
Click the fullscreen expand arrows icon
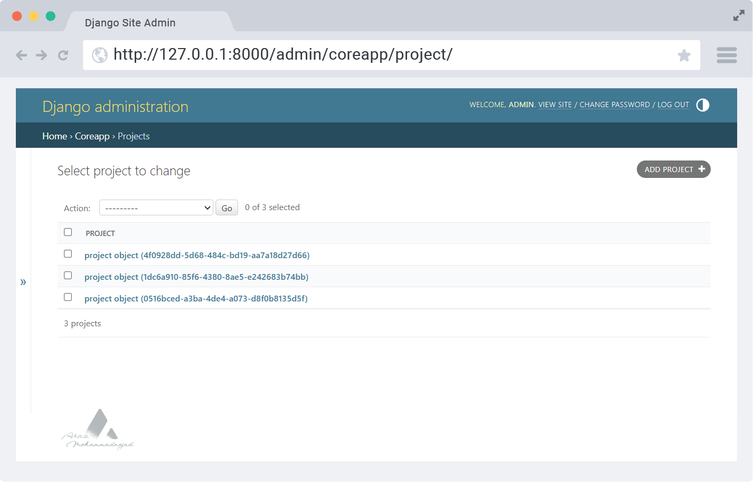(739, 16)
